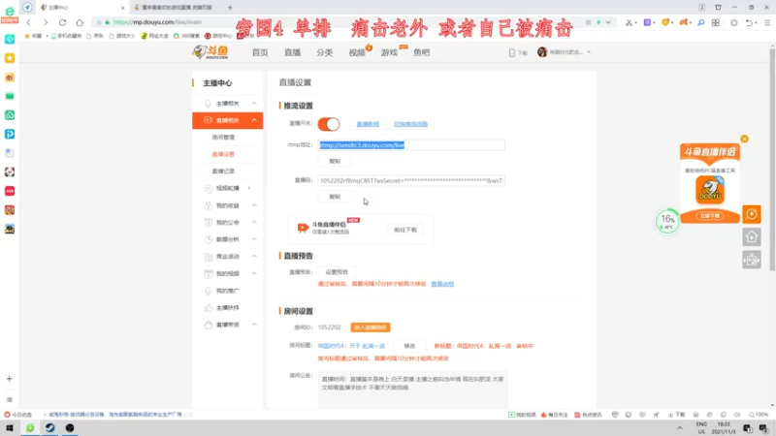Open the 直播 nav item
This screenshot has width=776, height=436.
293,52
